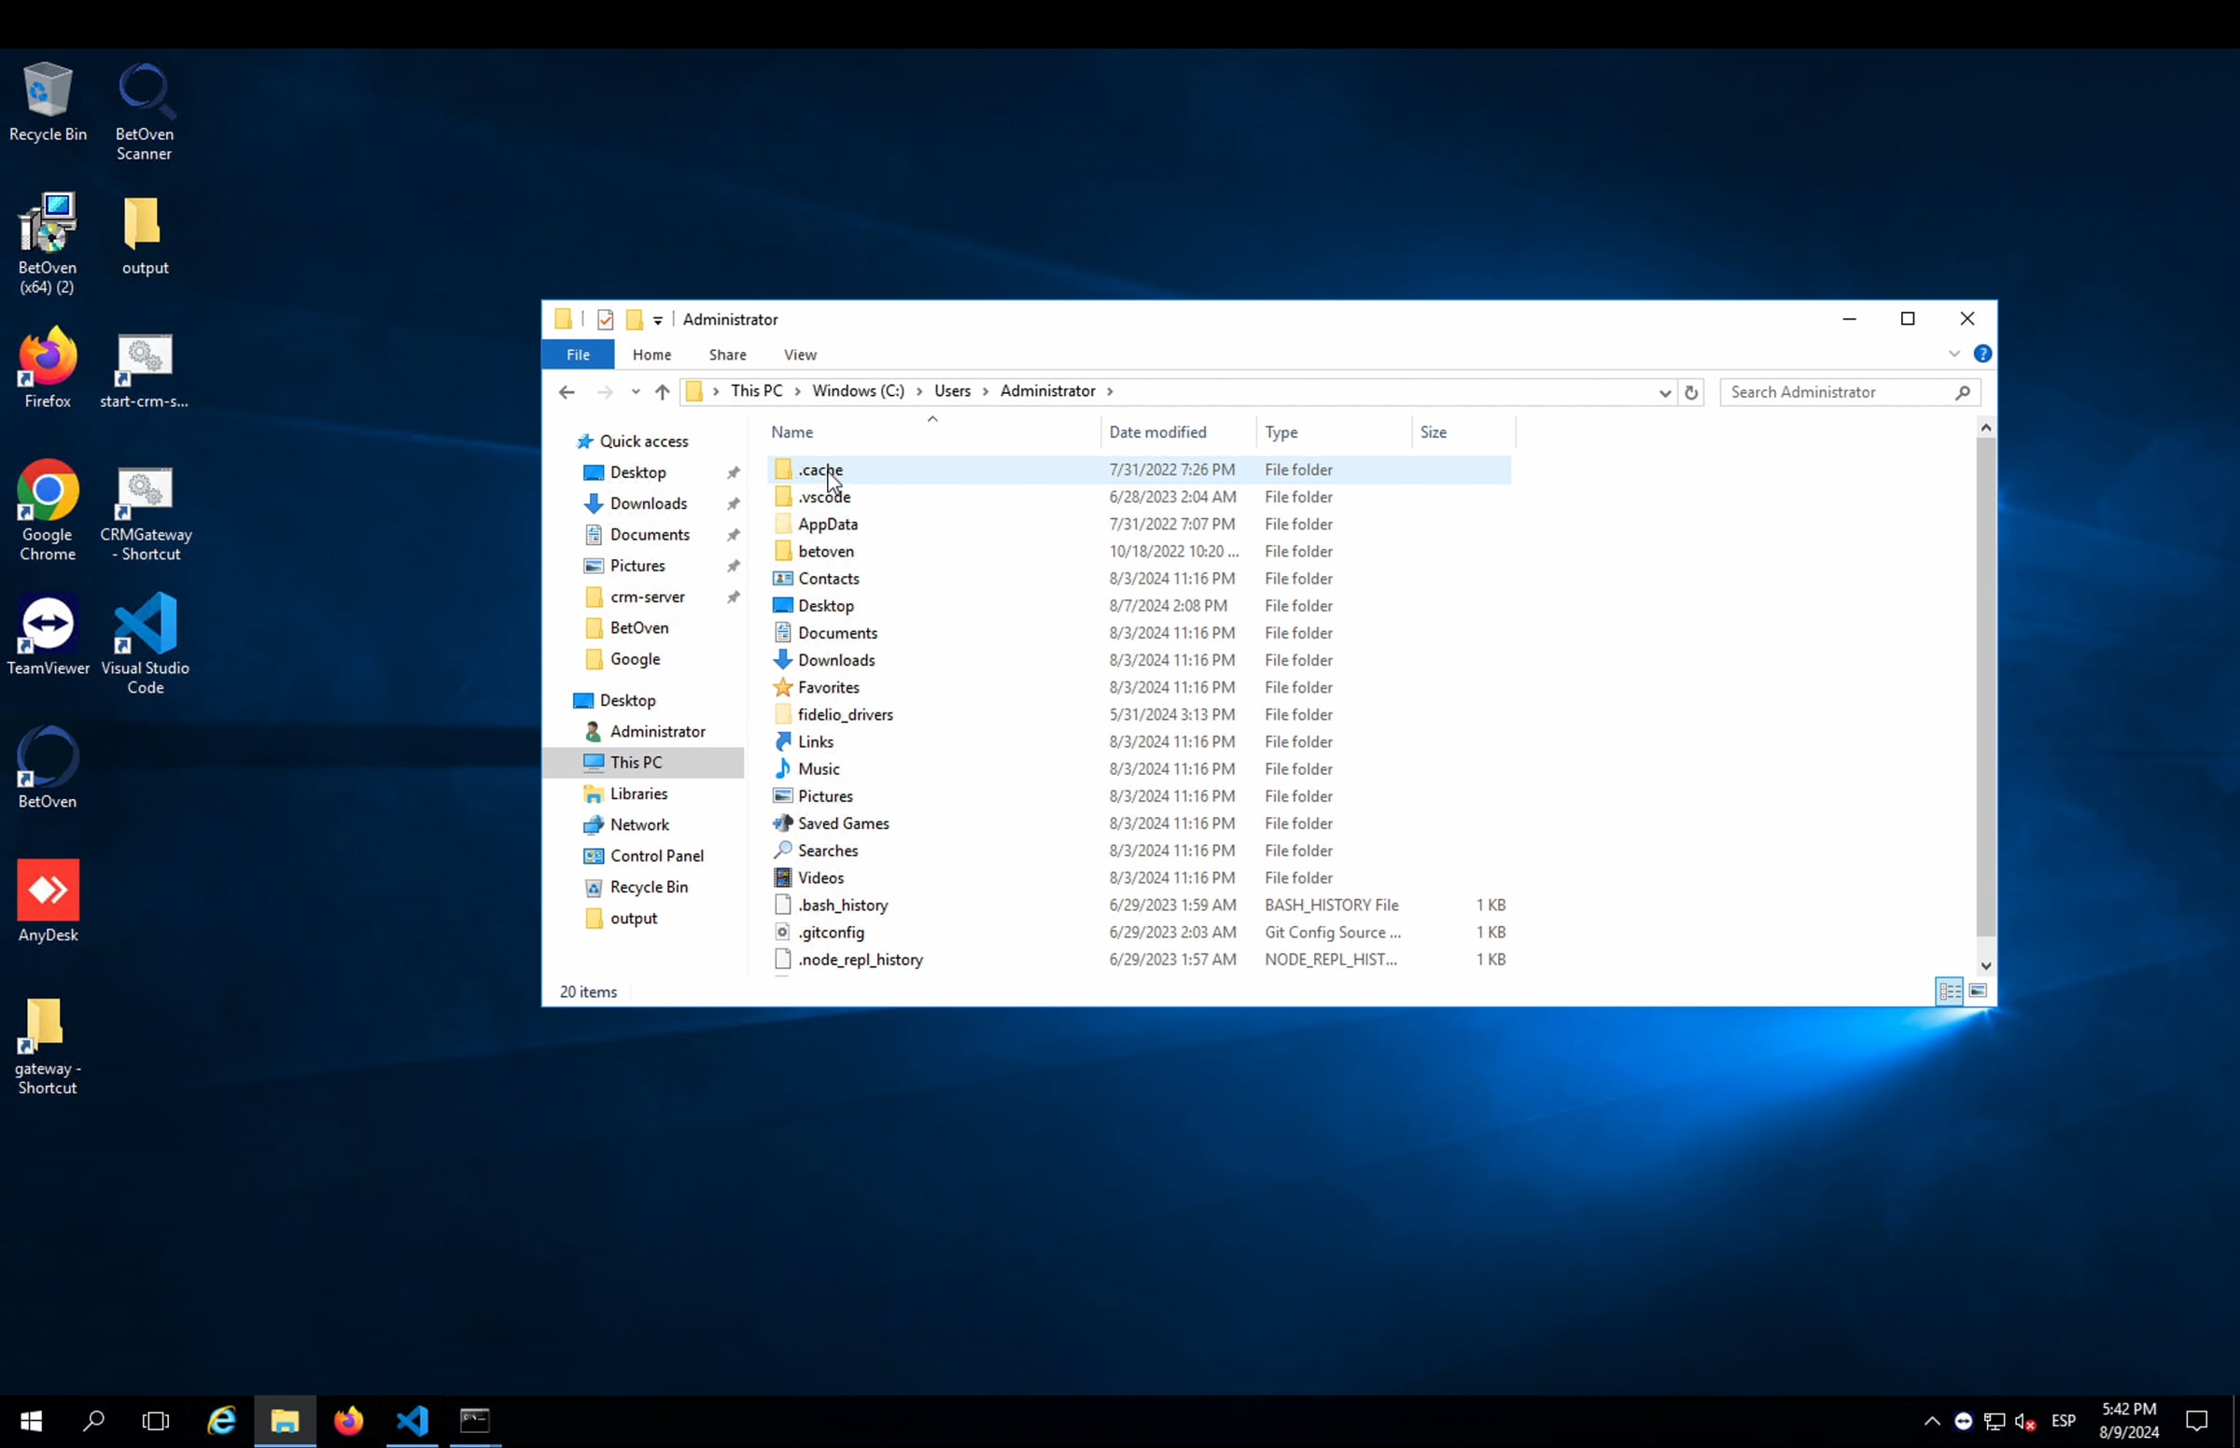The image size is (2240, 1448).
Task: Unpin crm-server from Quick access
Action: point(734,597)
